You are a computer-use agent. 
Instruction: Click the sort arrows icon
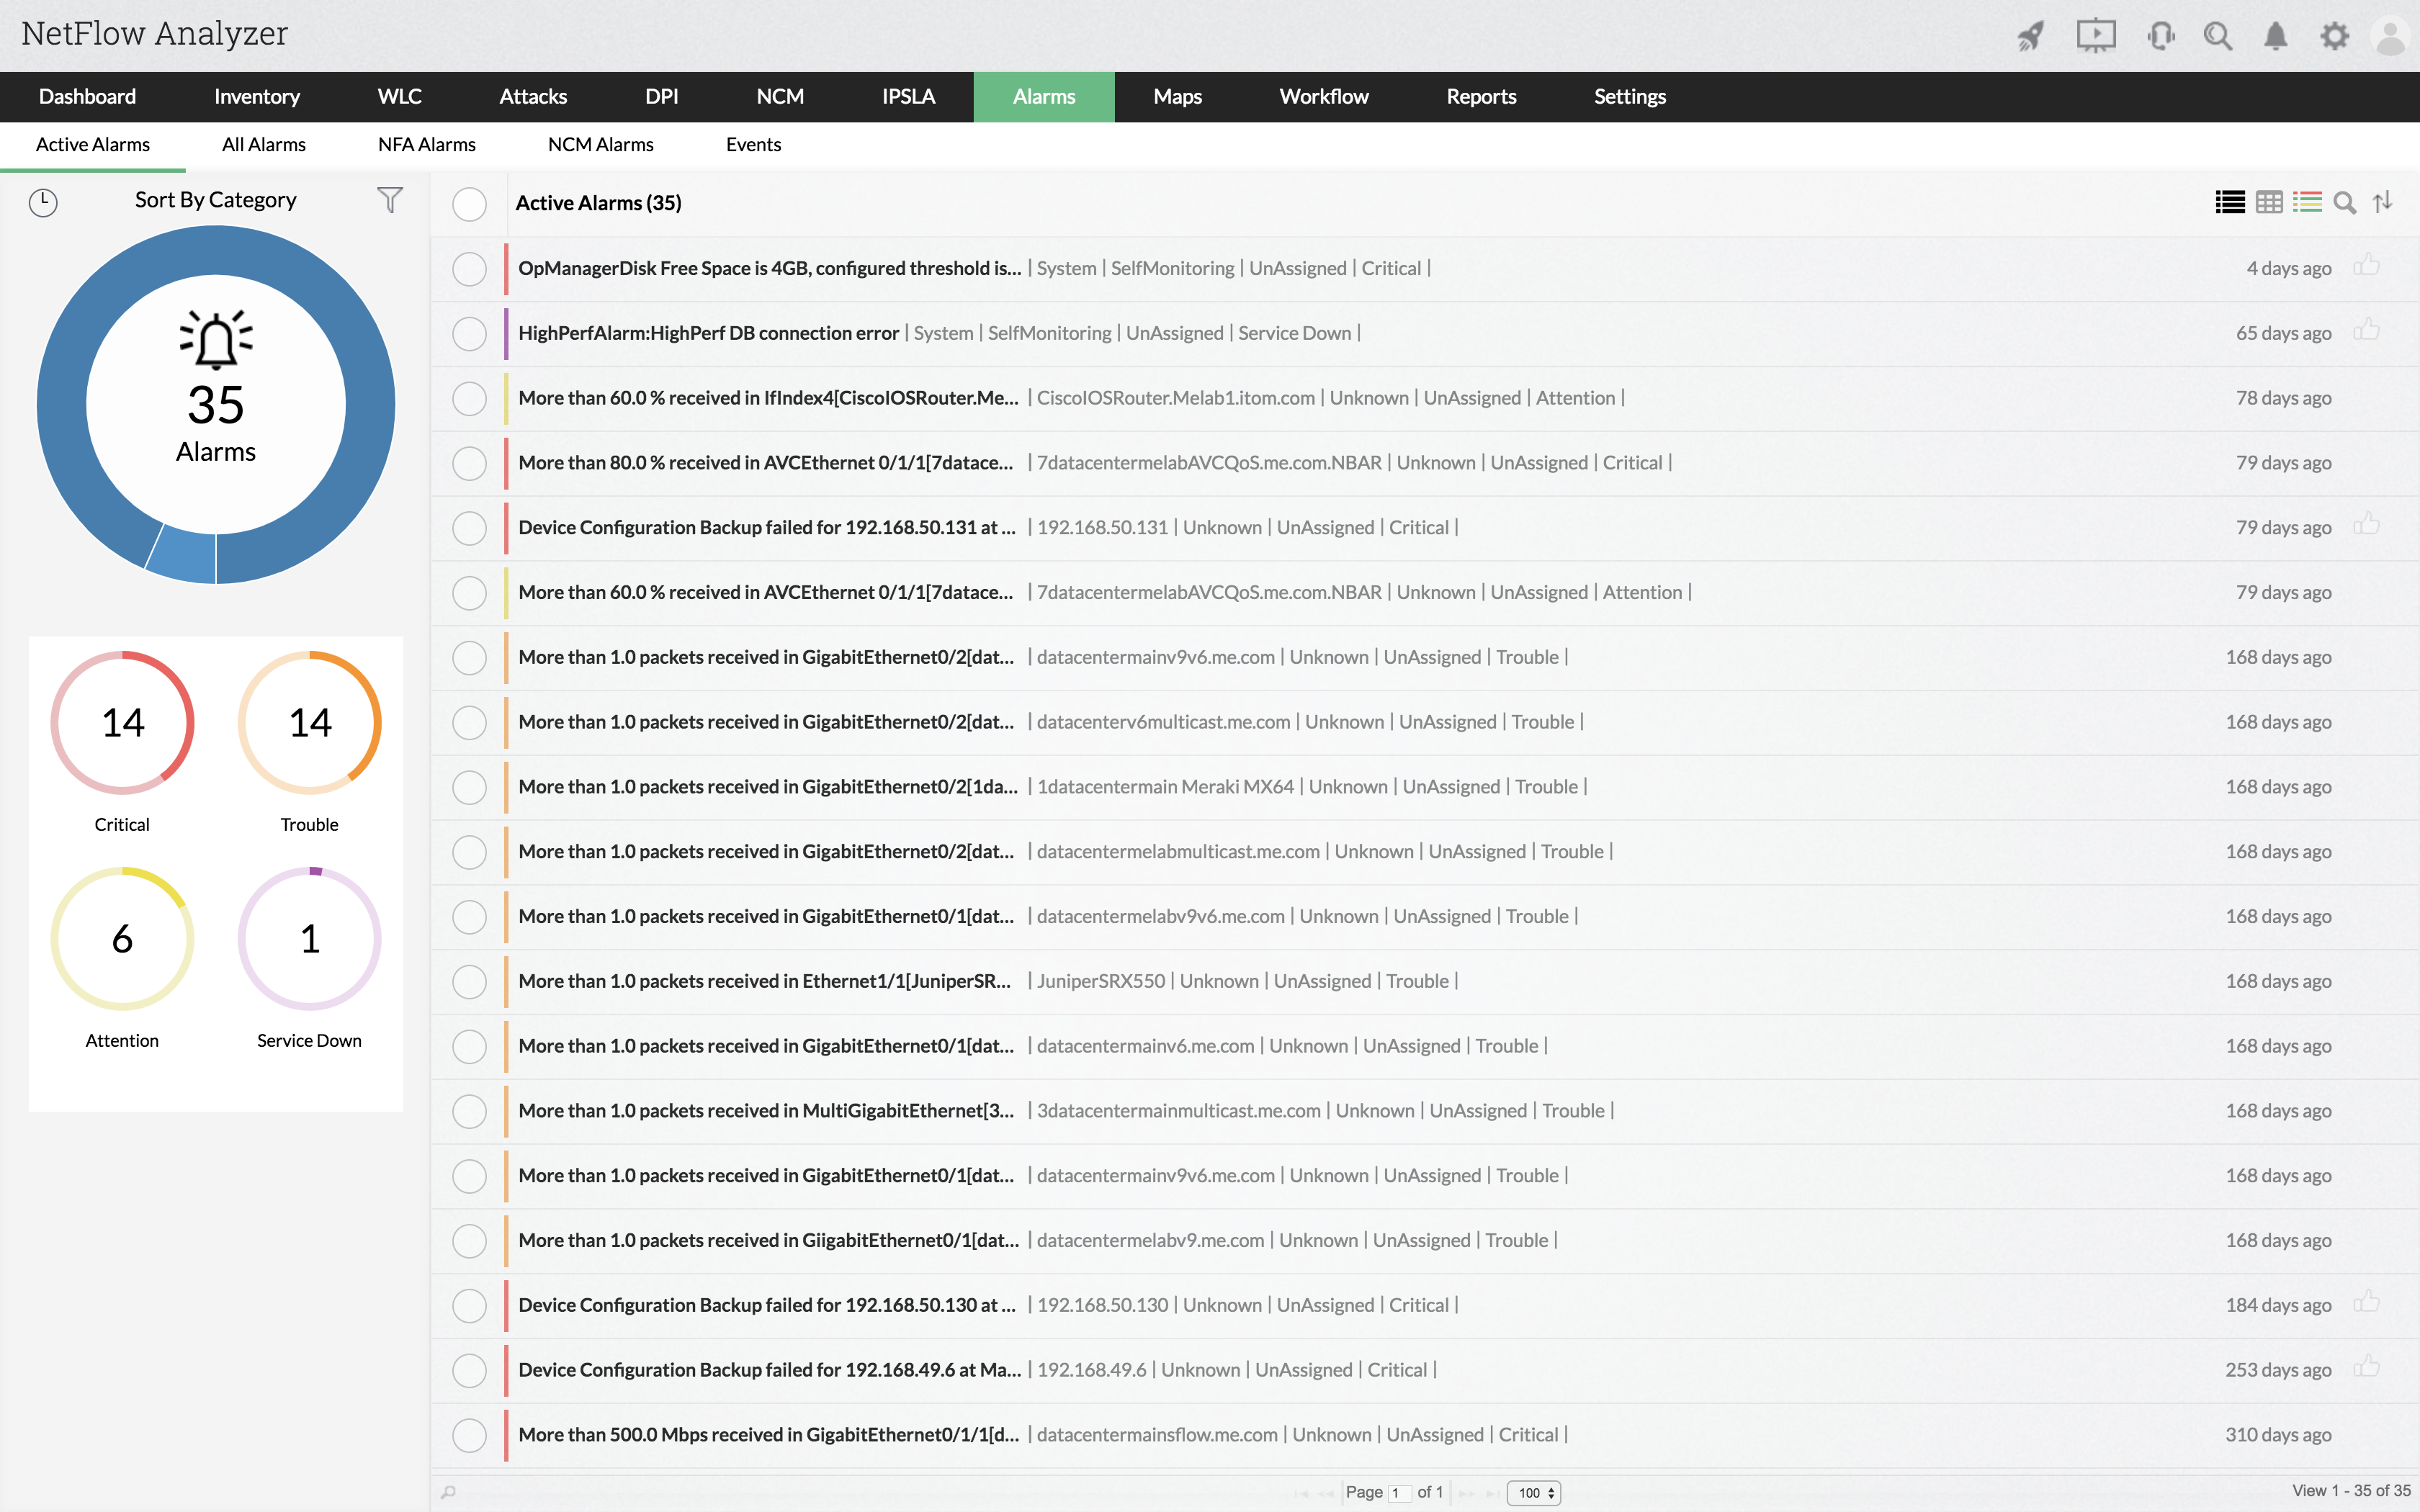[2383, 202]
